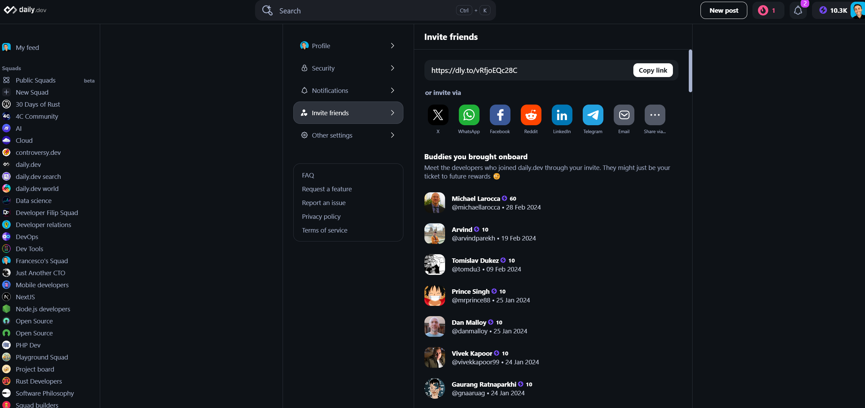This screenshot has width=865, height=408.
Task: Click the daily.dev logo
Action: coord(25,10)
